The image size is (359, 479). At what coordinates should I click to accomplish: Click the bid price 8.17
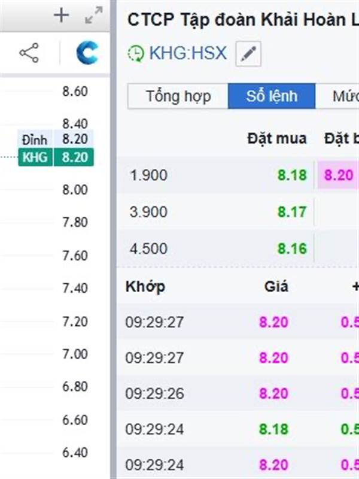(x=292, y=212)
